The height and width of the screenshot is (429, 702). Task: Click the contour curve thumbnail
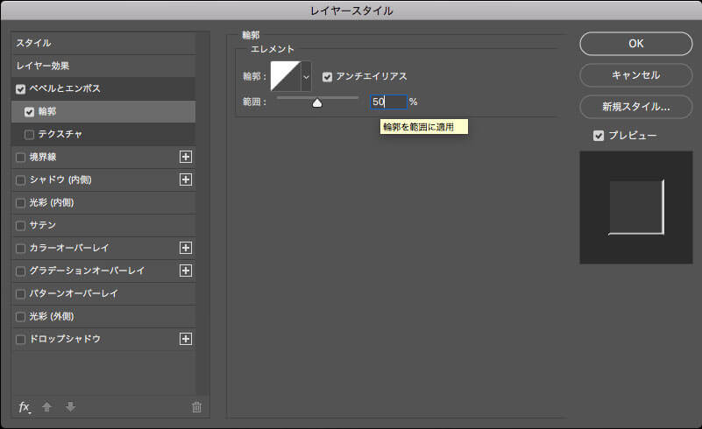(x=286, y=76)
